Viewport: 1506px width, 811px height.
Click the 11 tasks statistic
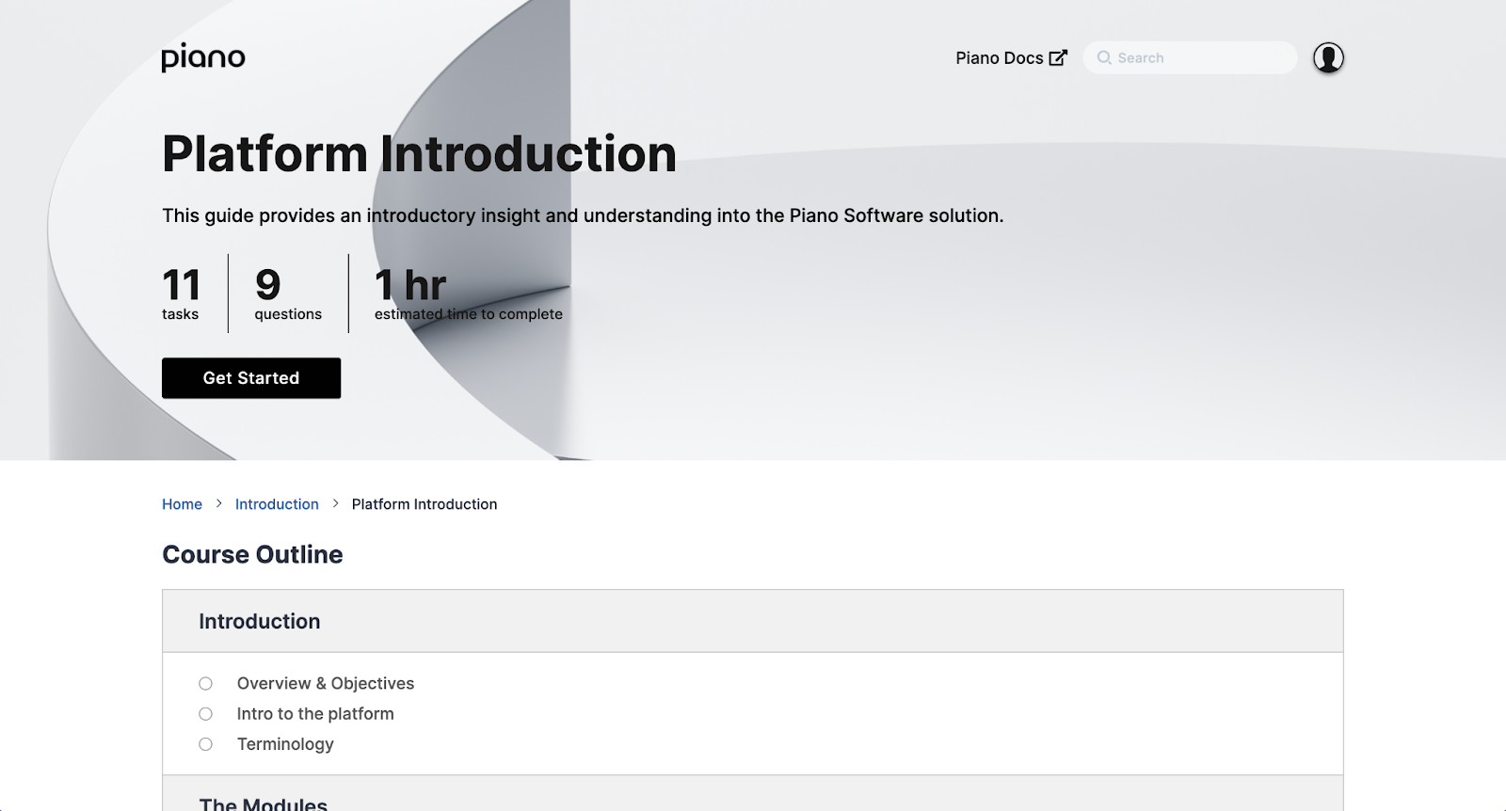pos(181,294)
